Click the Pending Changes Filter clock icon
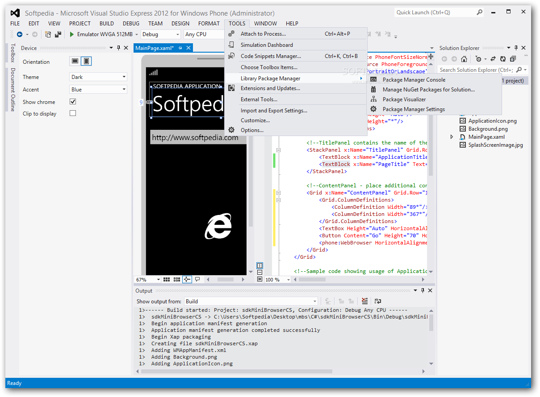 (x=478, y=59)
